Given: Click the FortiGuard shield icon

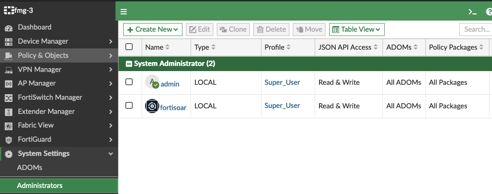Looking at the screenshot, I should [9, 140].
